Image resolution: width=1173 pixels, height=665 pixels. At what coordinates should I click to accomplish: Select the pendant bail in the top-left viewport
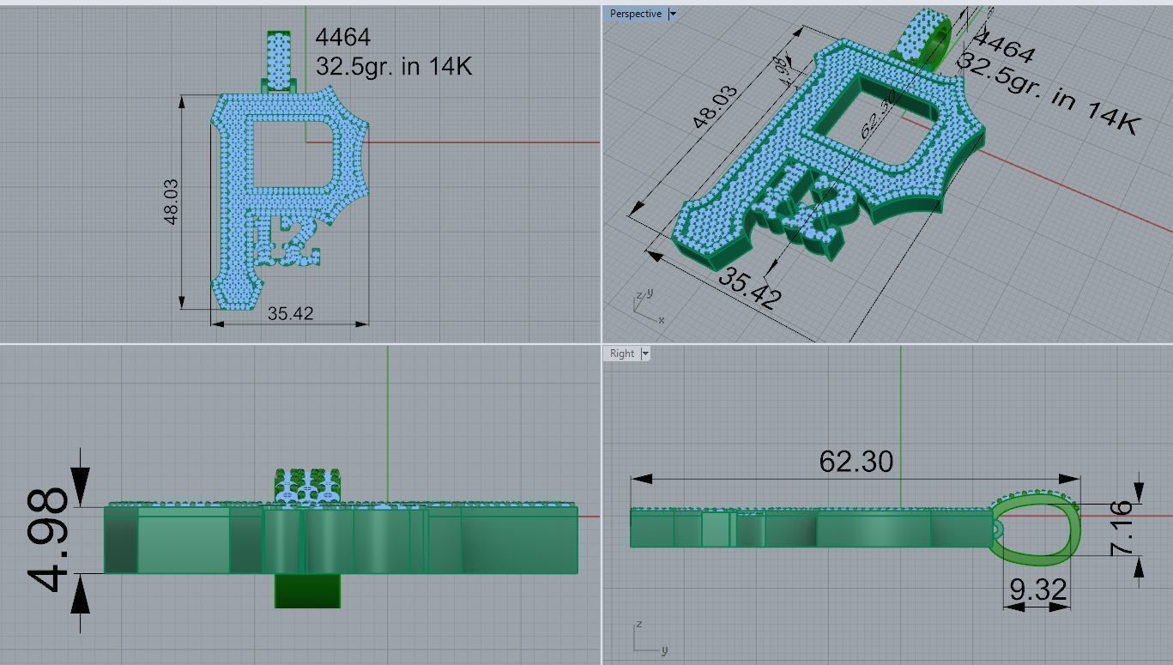tap(279, 61)
